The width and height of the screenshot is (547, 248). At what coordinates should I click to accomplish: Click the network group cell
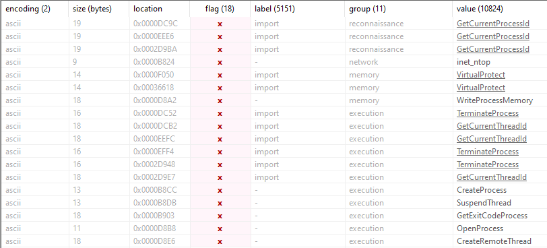(x=364, y=62)
